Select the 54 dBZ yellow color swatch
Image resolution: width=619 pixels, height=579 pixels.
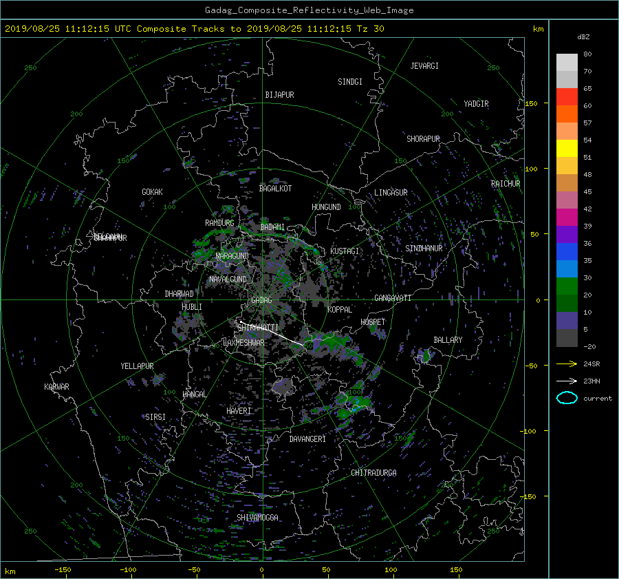[x=567, y=148]
